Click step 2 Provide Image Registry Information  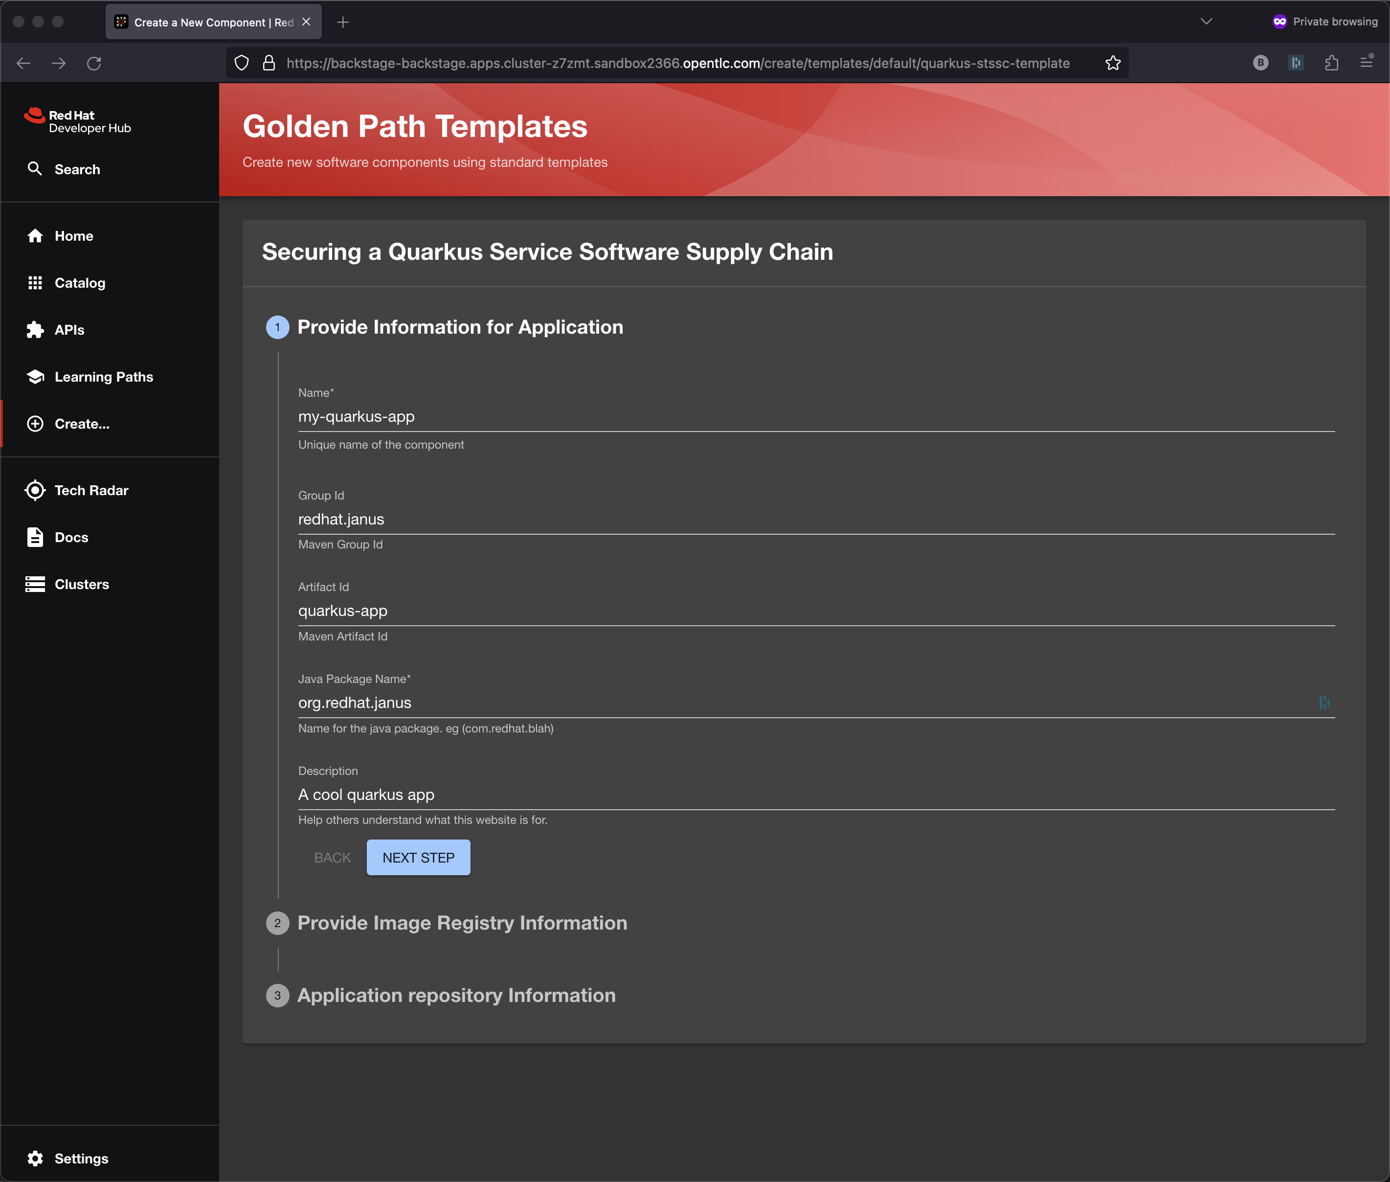(462, 923)
